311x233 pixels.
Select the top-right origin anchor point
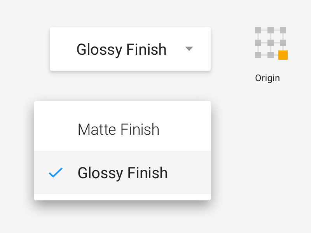(x=282, y=30)
